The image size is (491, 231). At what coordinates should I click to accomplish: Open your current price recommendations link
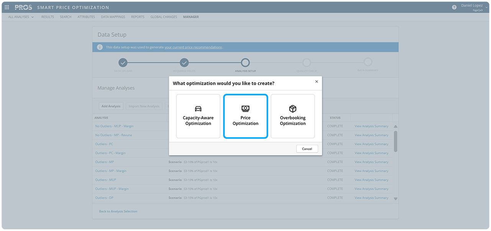point(193,47)
